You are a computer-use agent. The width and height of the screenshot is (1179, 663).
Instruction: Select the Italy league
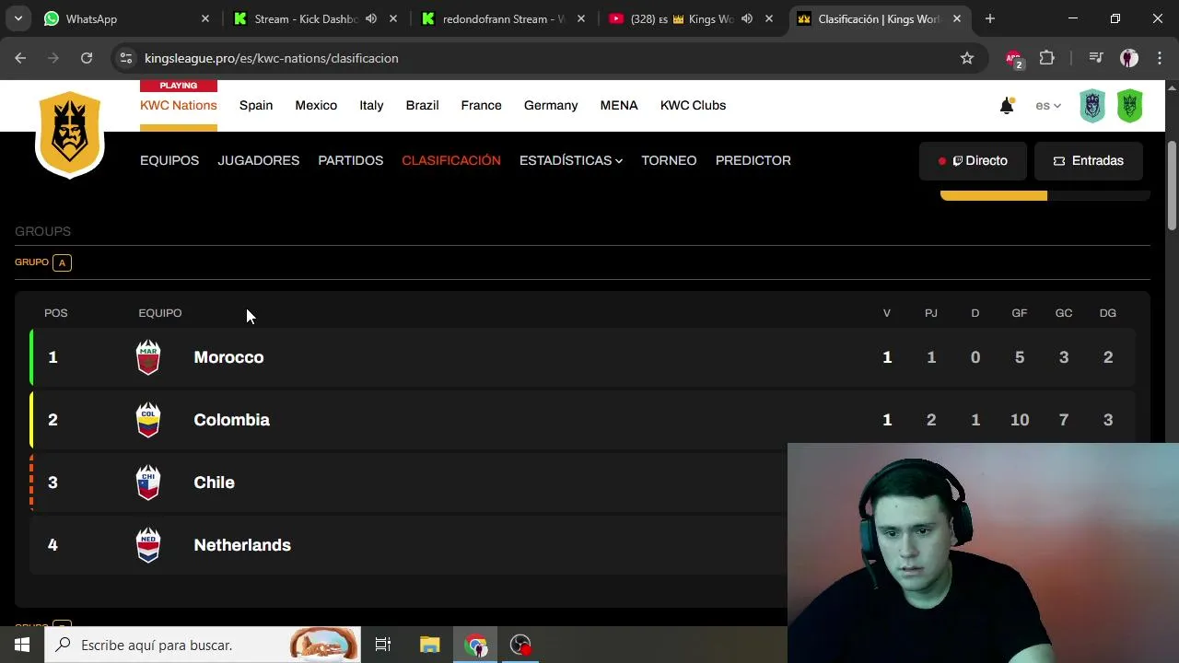[x=371, y=105]
